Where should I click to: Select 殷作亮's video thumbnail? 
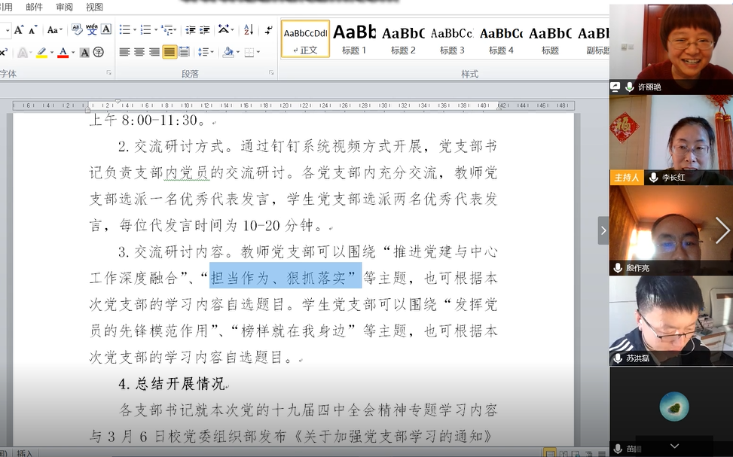670,230
